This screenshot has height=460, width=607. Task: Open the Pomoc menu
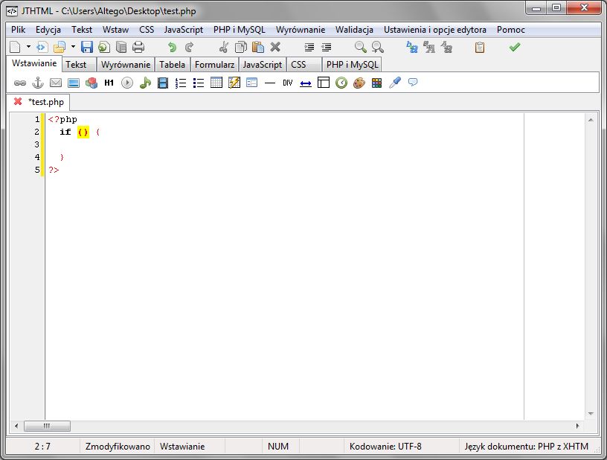(510, 30)
